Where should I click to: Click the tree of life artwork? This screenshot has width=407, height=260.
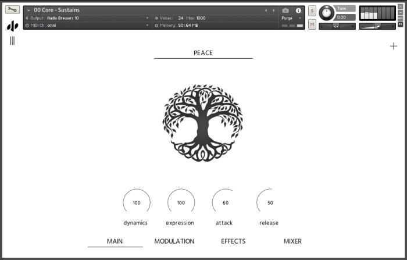coord(202,123)
